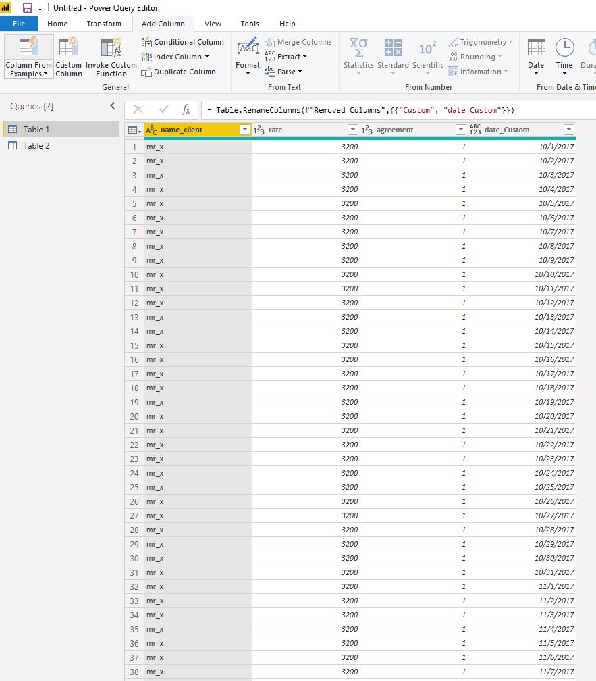Screen dimensions: 596x681
Task: Select row number 1
Action: click(x=134, y=147)
